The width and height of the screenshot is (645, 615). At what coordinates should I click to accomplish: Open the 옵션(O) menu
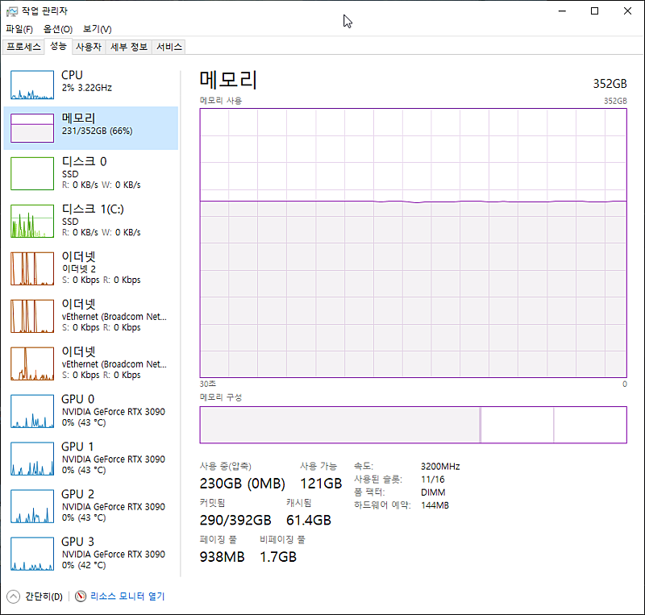[58, 29]
